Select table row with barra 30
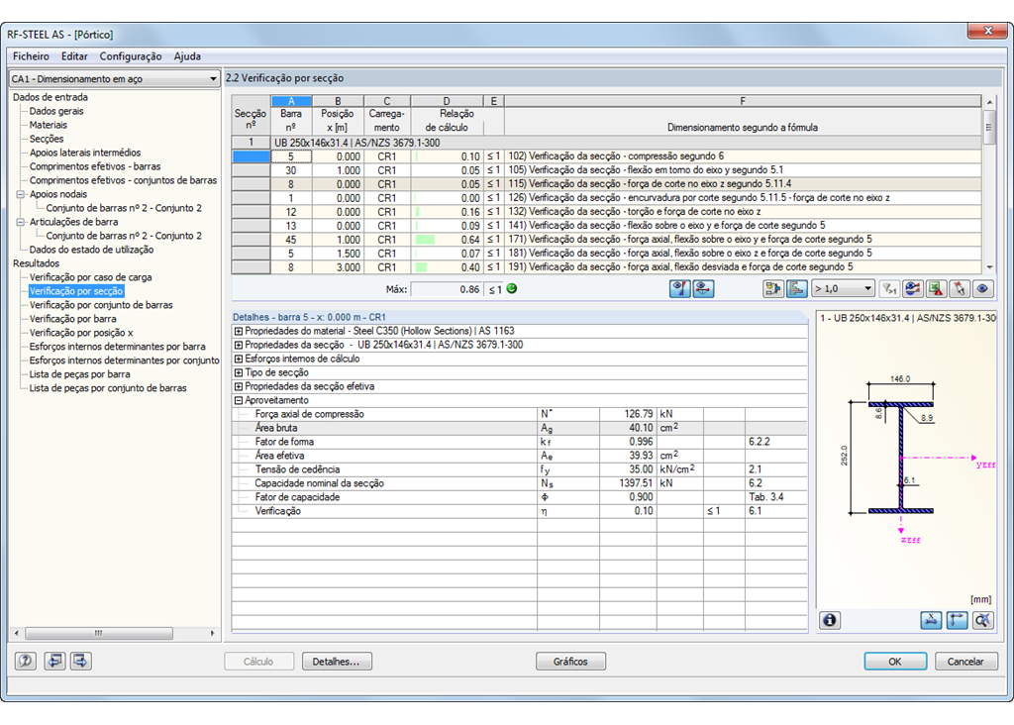Image resolution: width=1014 pixels, height=725 pixels. [607, 170]
